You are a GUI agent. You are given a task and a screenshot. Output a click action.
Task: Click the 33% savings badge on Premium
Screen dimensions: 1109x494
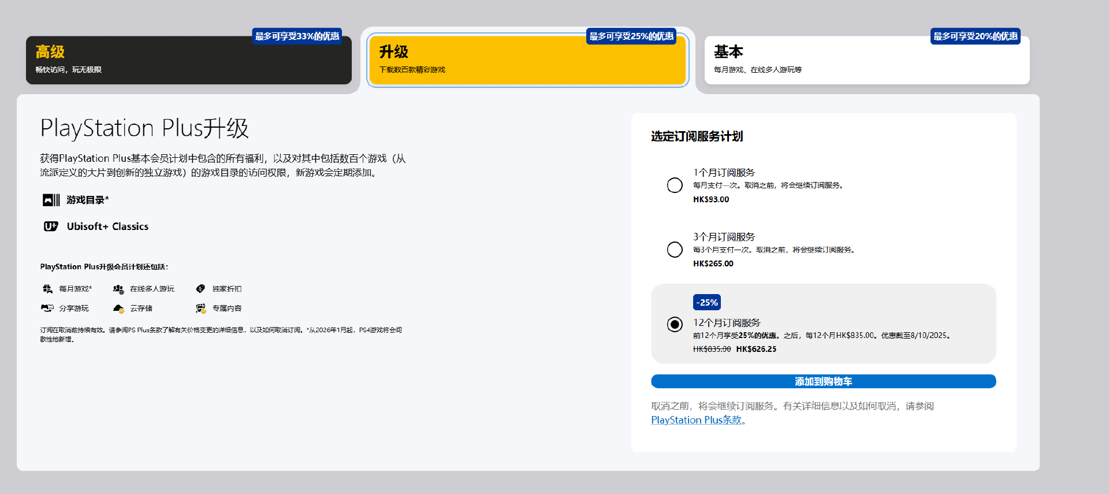[297, 36]
